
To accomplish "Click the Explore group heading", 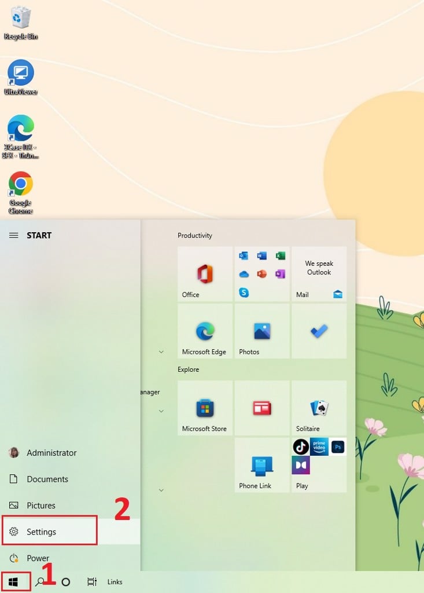I will 188,369.
